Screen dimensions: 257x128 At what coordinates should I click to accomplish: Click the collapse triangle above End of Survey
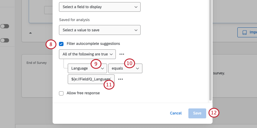tap(30, 33)
